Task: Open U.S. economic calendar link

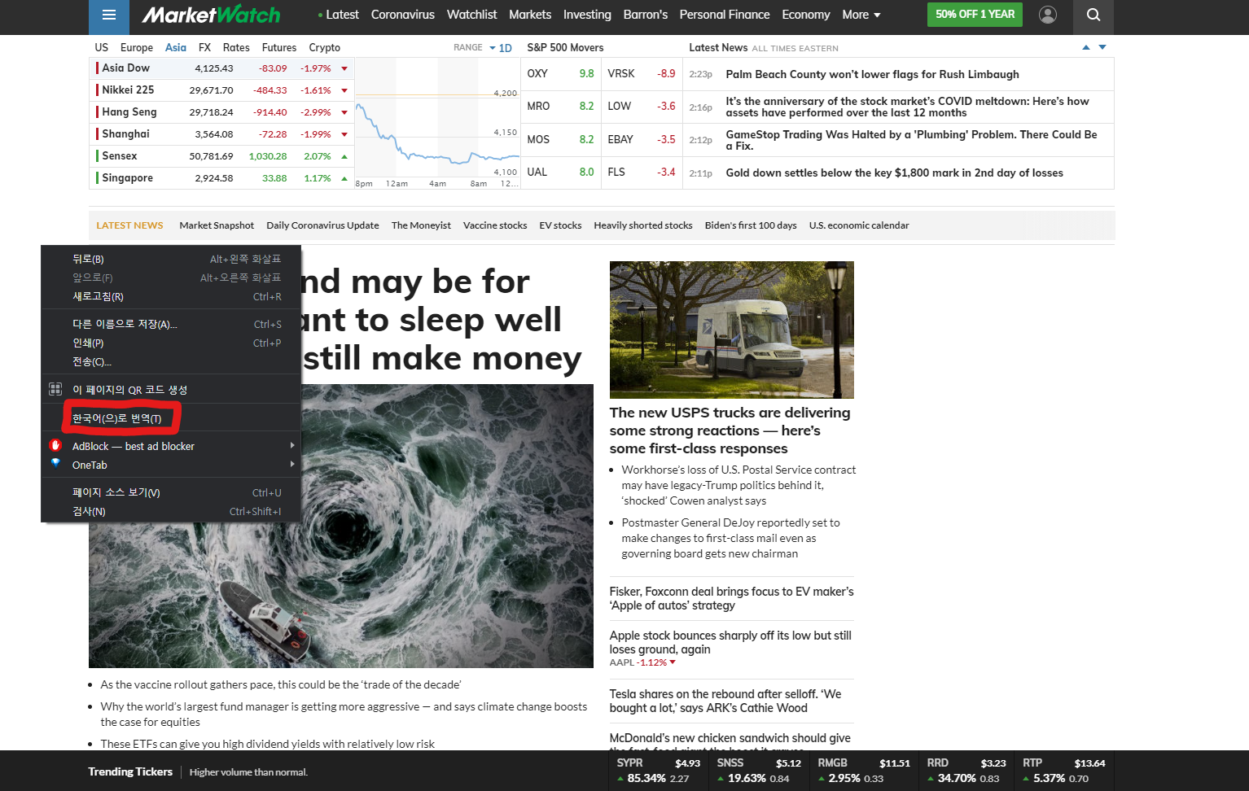Action: pyautogui.click(x=859, y=225)
